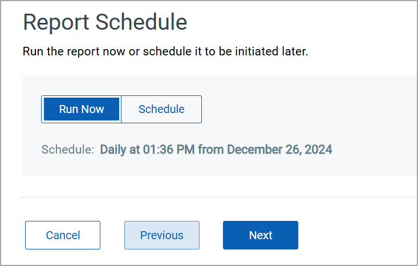Proceed with the Next button

click(x=261, y=235)
